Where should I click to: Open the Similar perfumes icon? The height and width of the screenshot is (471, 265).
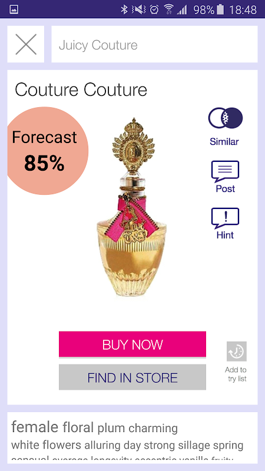pyautogui.click(x=226, y=118)
